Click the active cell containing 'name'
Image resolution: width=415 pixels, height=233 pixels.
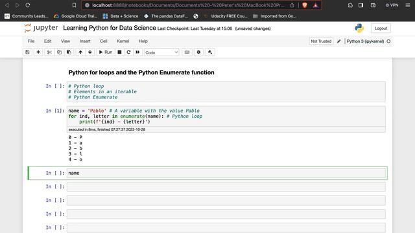click(x=226, y=173)
